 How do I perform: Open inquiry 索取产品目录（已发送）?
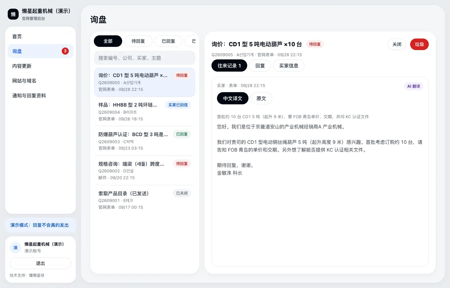click(145, 200)
